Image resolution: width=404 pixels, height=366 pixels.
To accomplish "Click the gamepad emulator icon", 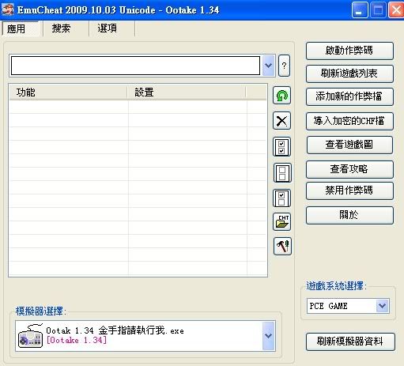I will [x=31, y=336].
